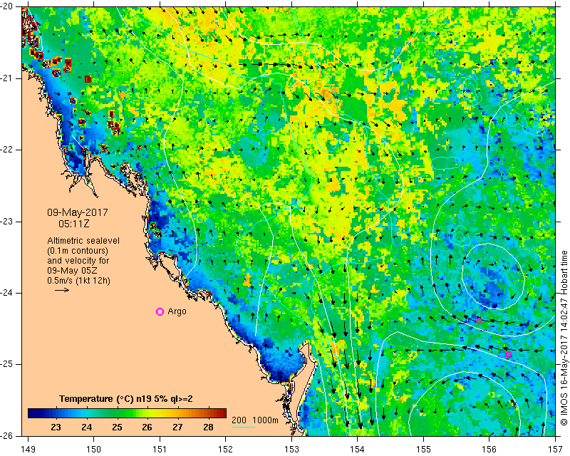Click the "Altimetric sealevel" text line

(83, 241)
